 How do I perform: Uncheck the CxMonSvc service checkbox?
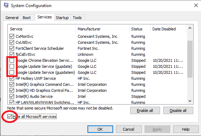[12, 36]
